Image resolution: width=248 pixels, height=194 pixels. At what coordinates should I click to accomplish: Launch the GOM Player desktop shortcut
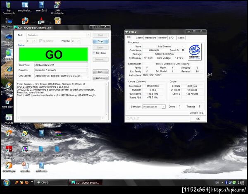pyautogui.click(x=9, y=167)
